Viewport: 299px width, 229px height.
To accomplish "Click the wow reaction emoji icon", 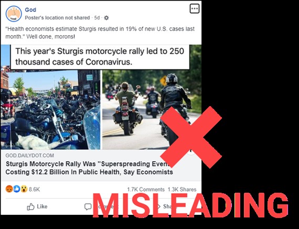I will click(24, 189).
